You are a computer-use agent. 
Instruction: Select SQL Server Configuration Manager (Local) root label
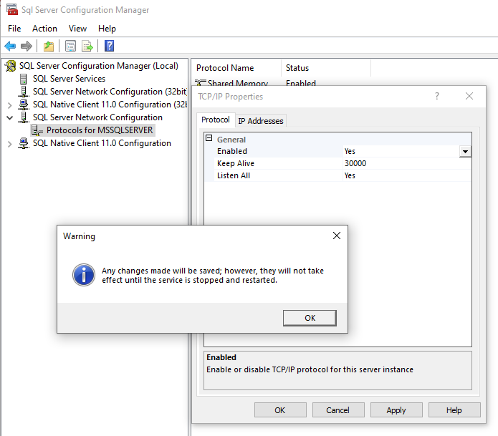click(x=99, y=66)
